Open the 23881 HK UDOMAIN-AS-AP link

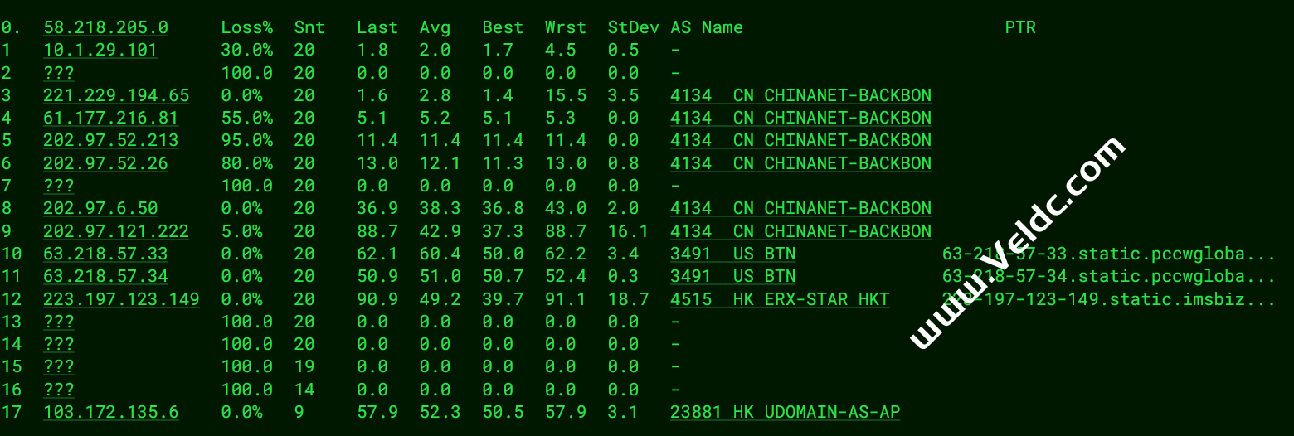click(x=786, y=412)
